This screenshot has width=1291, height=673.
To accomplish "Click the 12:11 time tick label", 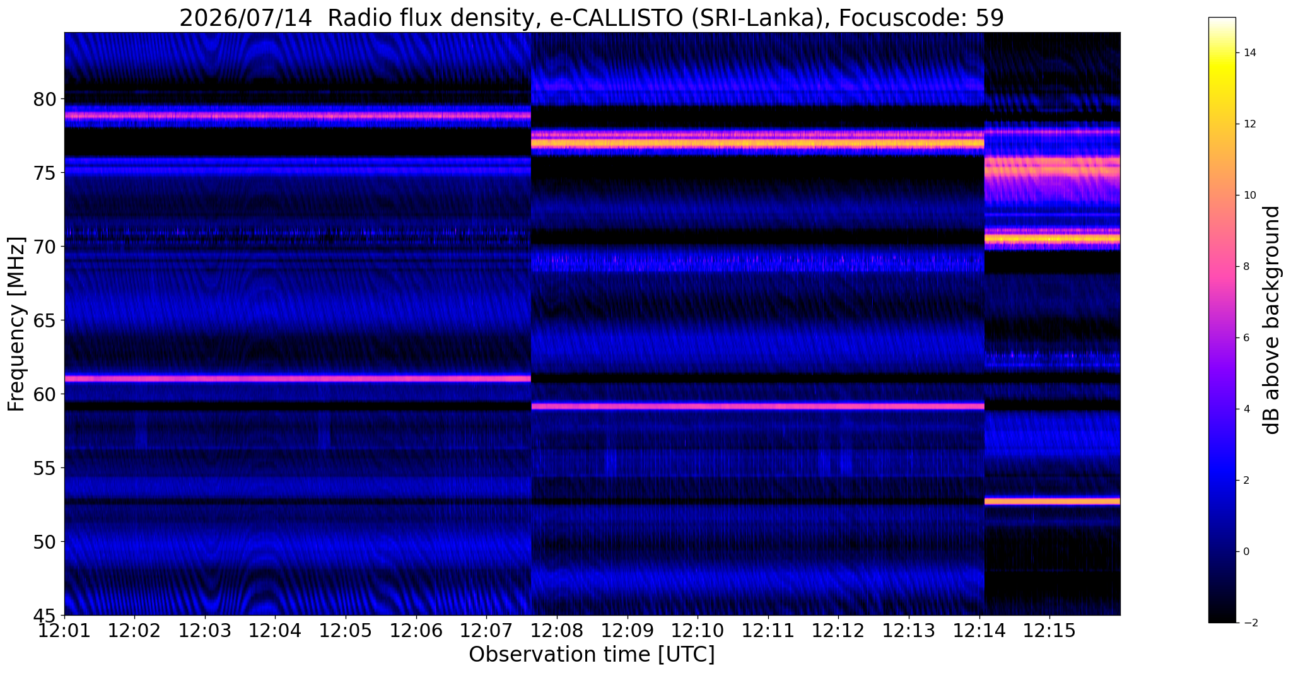I will click(768, 631).
